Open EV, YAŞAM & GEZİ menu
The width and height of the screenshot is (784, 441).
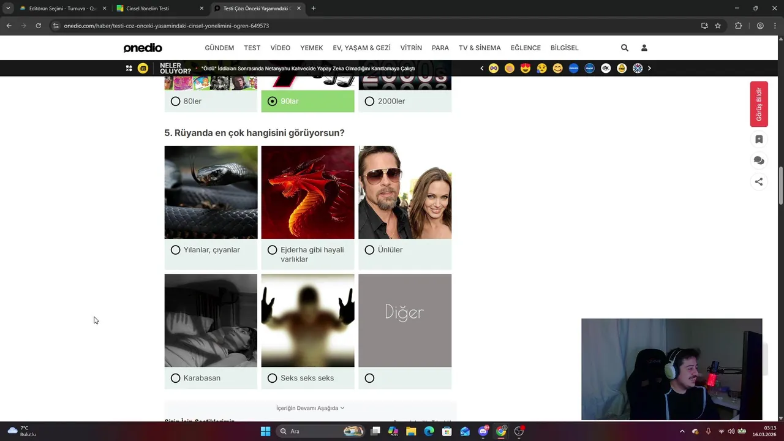(361, 48)
